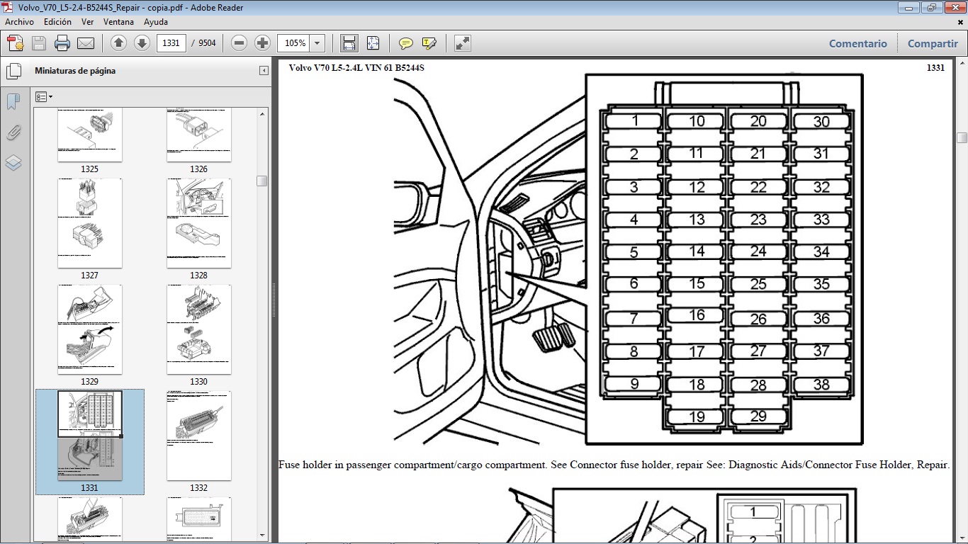The width and height of the screenshot is (968, 544).
Task: Click the total page count '9504'
Action: [x=207, y=43]
